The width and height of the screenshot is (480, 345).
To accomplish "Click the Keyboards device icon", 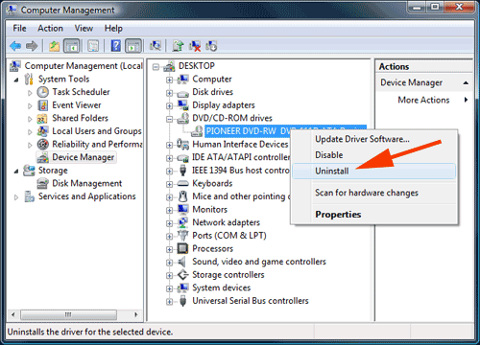I will [182, 183].
